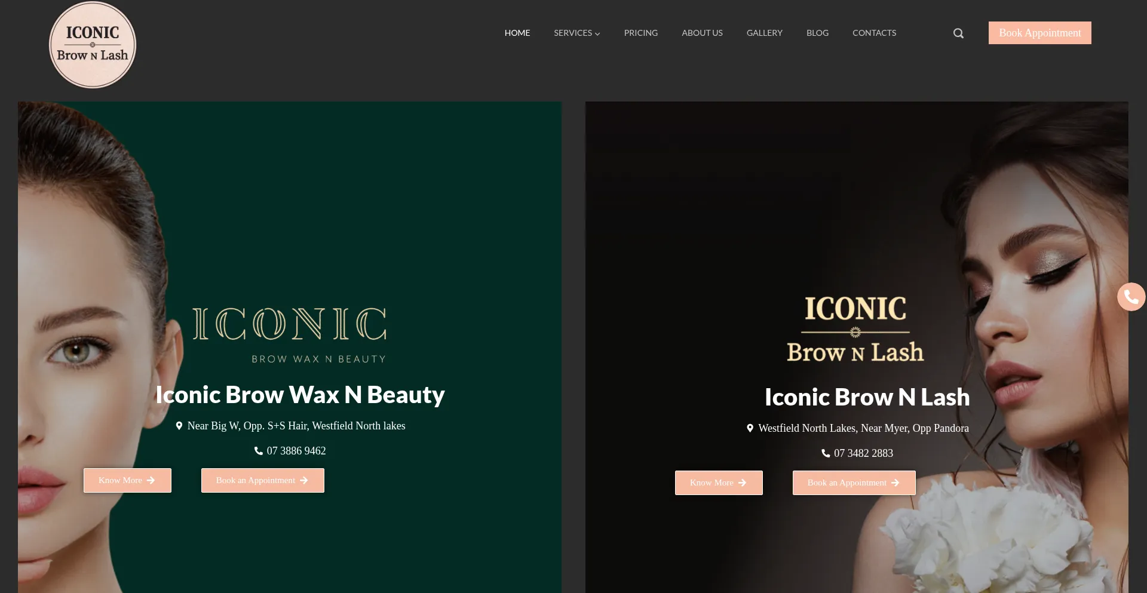
Task: Click the round Iconic Brow N Lash header logo
Action: point(93,45)
